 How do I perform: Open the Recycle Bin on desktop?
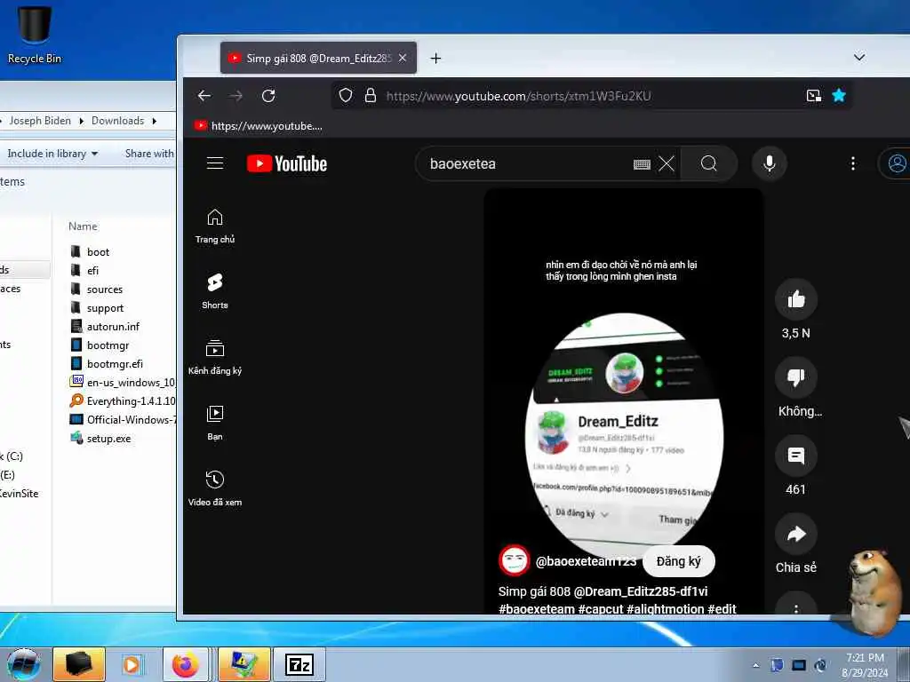pyautogui.click(x=35, y=34)
